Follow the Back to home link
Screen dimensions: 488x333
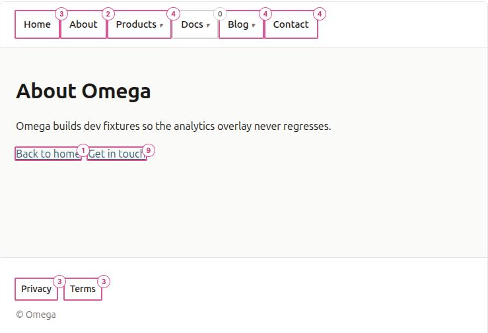[x=48, y=154]
